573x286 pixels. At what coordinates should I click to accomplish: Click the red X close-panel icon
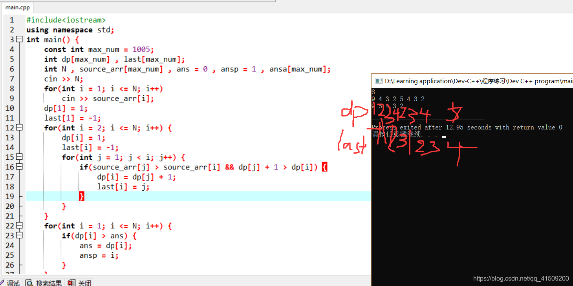(x=71, y=283)
